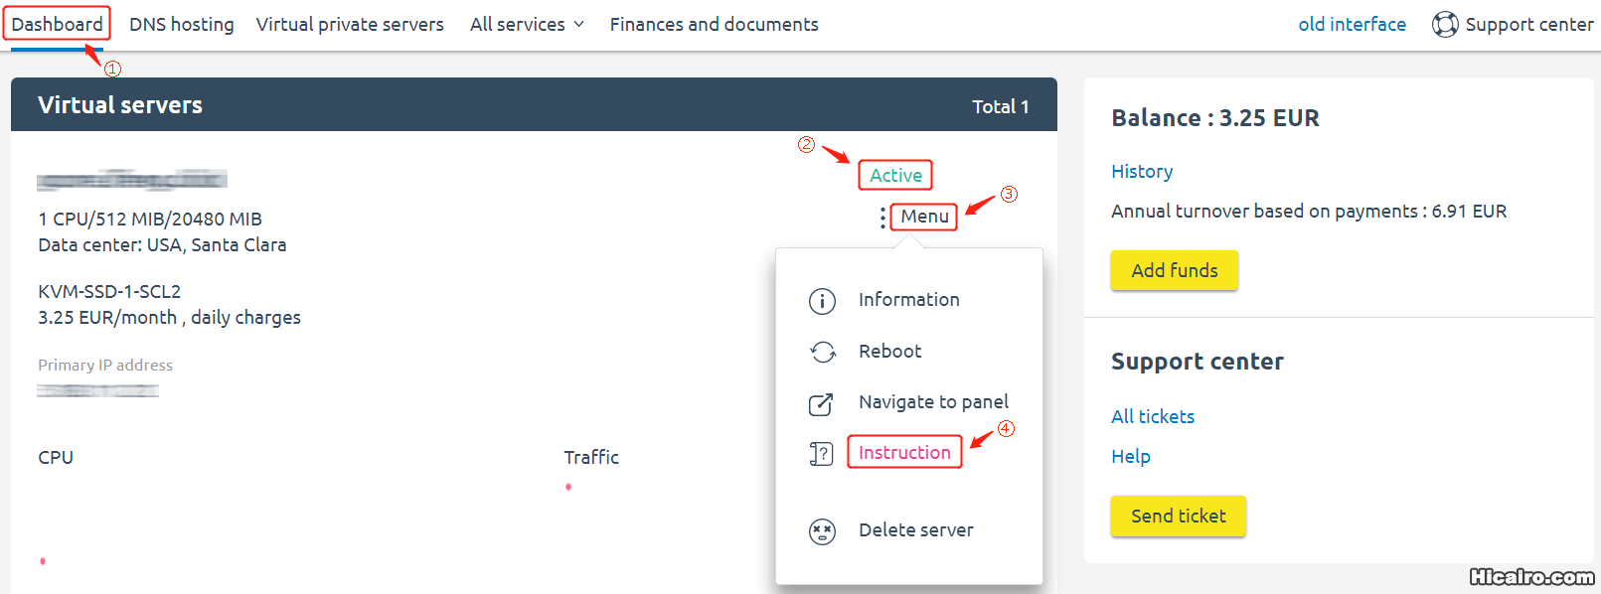This screenshot has width=1601, height=594.
Task: Click the Information circle icon
Action: coord(822,301)
